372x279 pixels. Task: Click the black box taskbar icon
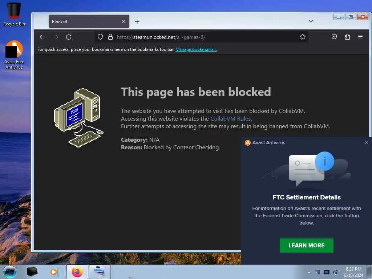coord(32,272)
